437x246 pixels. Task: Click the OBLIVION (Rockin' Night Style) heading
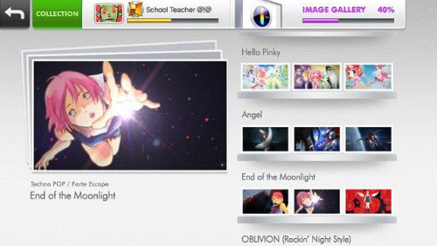coord(296,239)
